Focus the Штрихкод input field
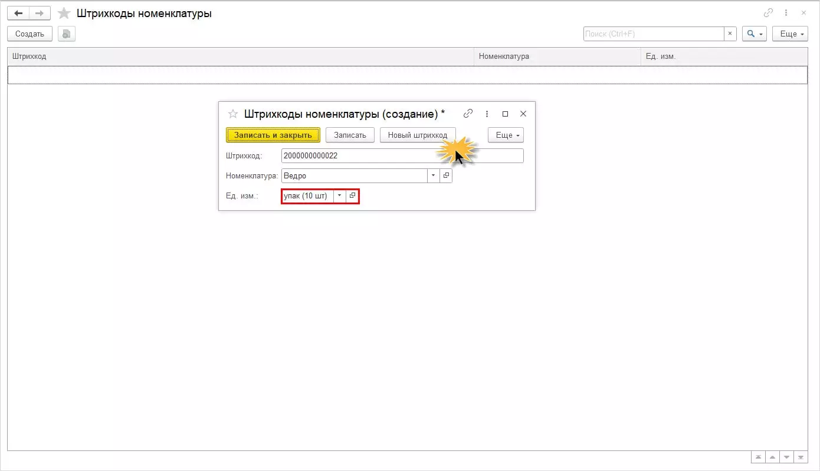820x471 pixels. [402, 155]
